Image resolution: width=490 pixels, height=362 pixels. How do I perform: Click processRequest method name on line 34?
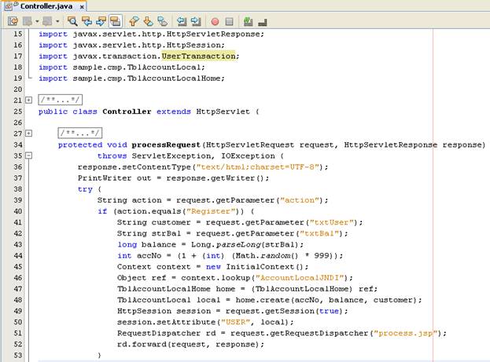tap(166, 144)
